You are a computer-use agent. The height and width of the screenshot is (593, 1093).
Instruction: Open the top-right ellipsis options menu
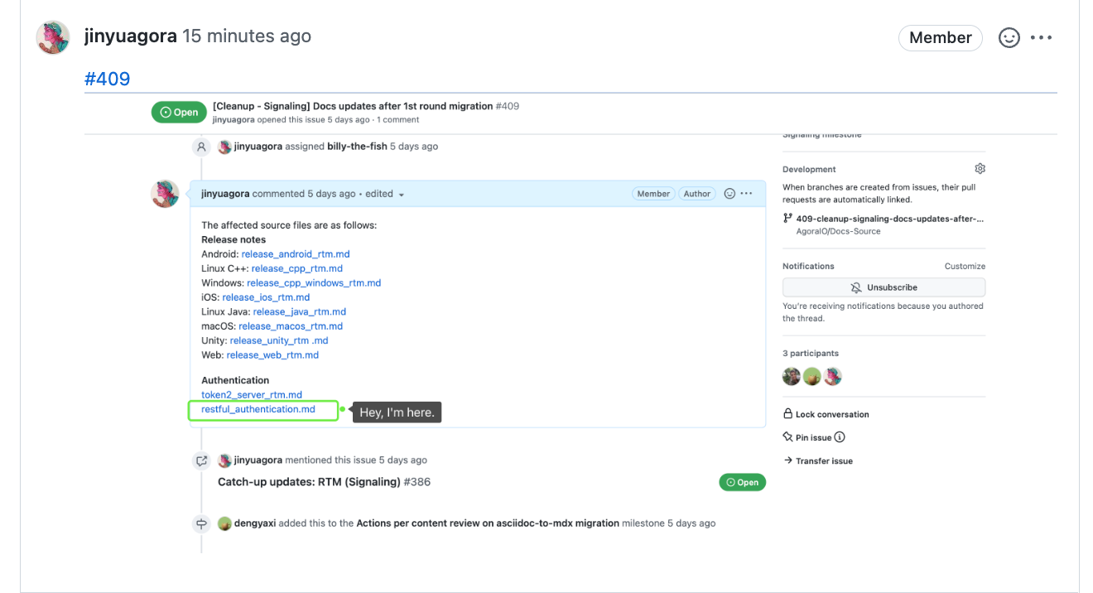tap(1042, 37)
